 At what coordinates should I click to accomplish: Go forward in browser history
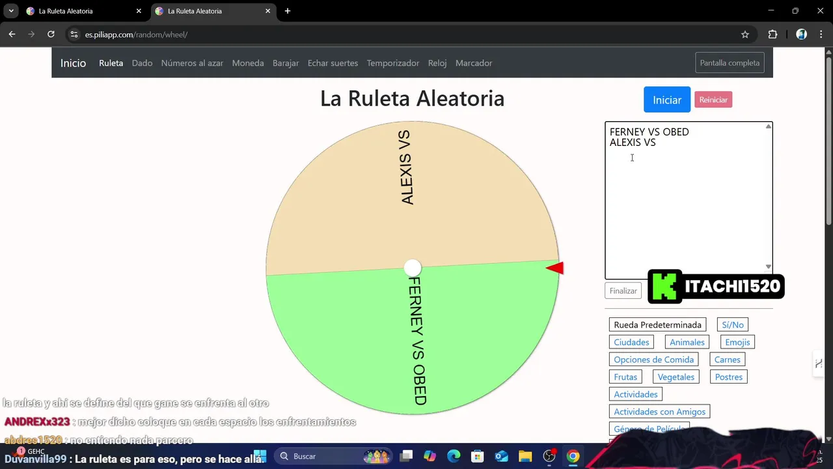31,35
